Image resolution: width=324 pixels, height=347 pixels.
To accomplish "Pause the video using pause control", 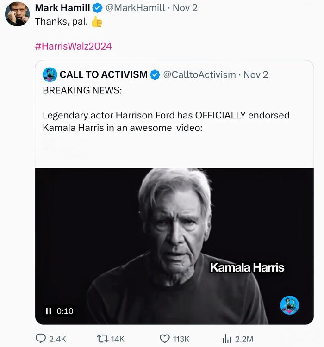I will pyautogui.click(x=48, y=311).
